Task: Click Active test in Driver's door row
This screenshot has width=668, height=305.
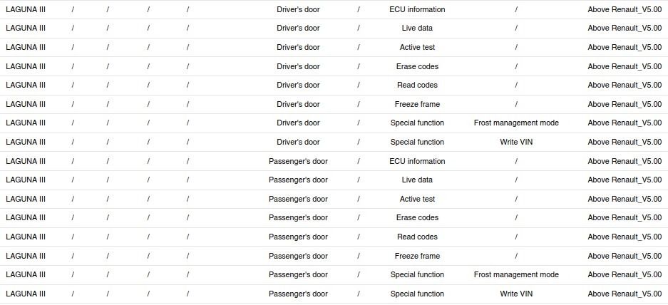Action: pos(417,47)
